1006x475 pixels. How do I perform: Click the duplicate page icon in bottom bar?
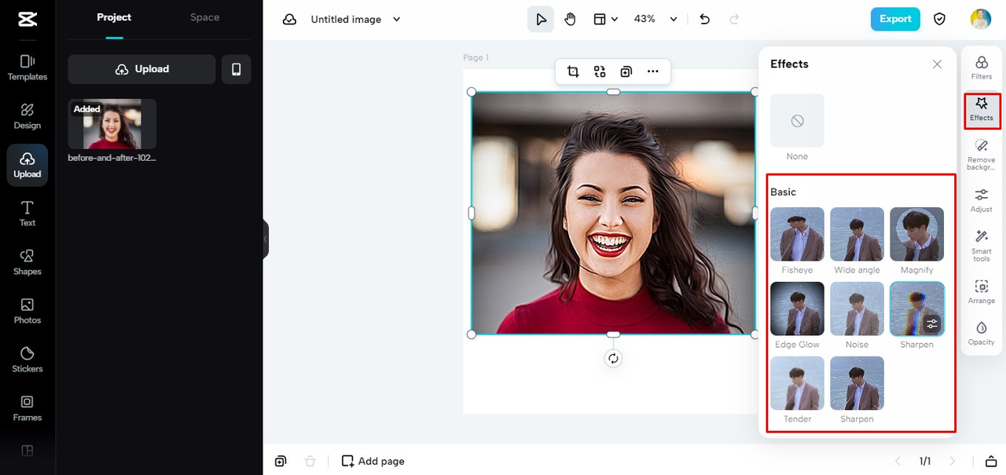pos(281,461)
